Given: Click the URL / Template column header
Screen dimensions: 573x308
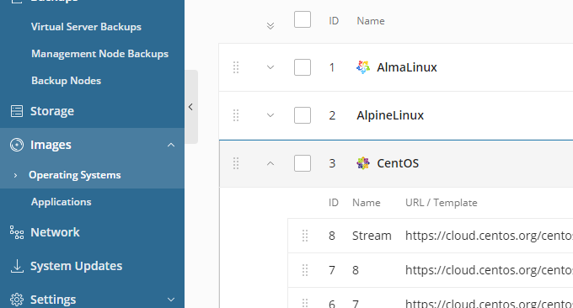Looking at the screenshot, I should coord(441,203).
